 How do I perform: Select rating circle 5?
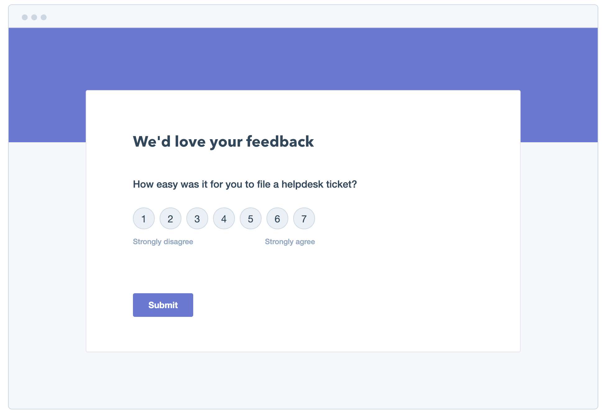(x=250, y=219)
